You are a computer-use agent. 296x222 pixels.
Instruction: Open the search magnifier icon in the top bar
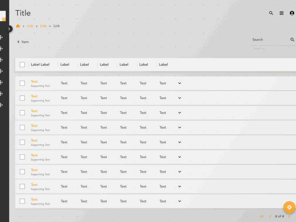[271, 13]
